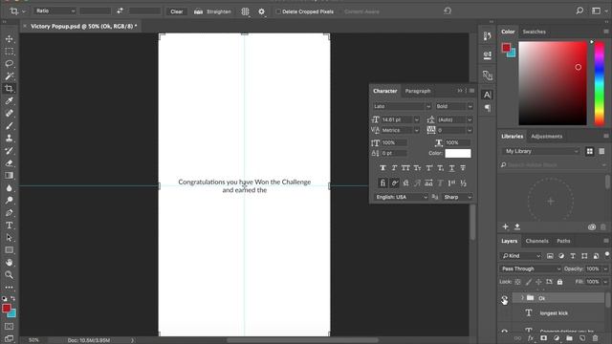612x344 pixels.
Task: Switch to the Channels tab
Action: click(536, 241)
